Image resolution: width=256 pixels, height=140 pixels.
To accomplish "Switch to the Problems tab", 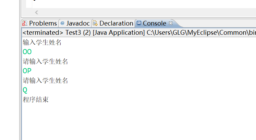I will tap(43, 24).
